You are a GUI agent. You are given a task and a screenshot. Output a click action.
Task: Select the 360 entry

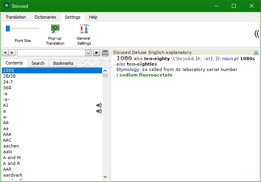(52, 88)
